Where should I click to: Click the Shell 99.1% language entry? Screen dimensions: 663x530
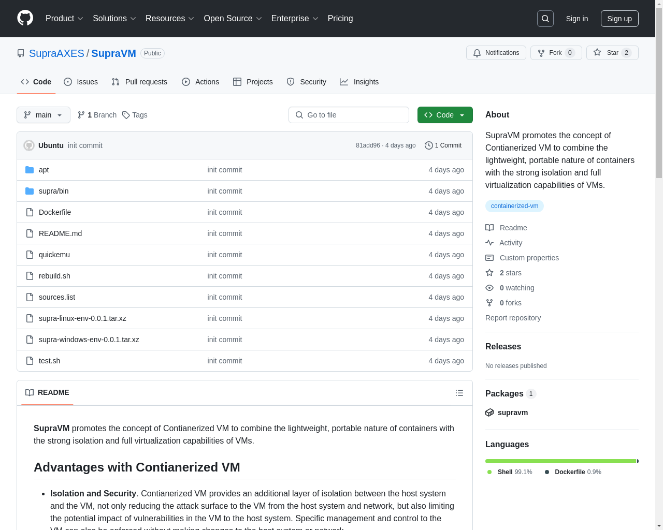pos(510,472)
